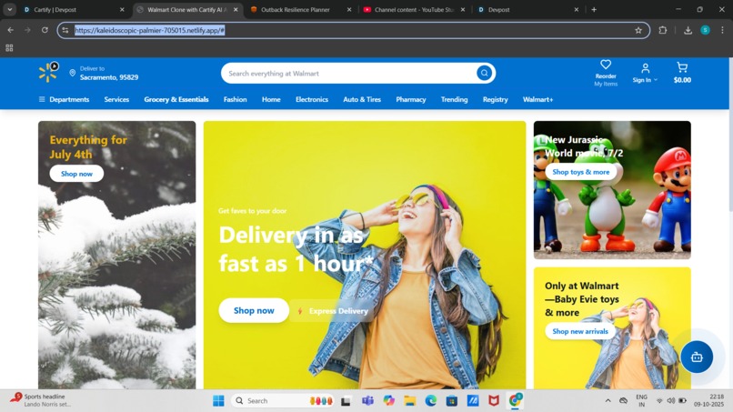Select Auto & Tires in navigation
733x412 pixels.
click(362, 99)
